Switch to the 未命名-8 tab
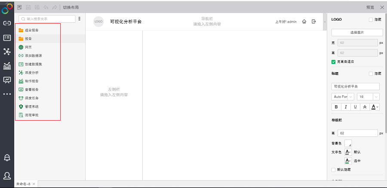 tap(23, 184)
